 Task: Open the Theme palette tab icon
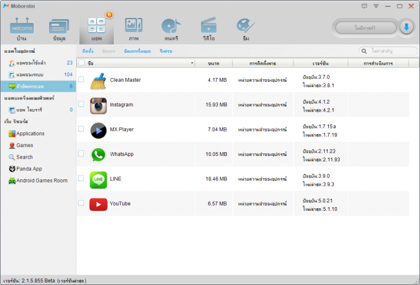coord(246,26)
